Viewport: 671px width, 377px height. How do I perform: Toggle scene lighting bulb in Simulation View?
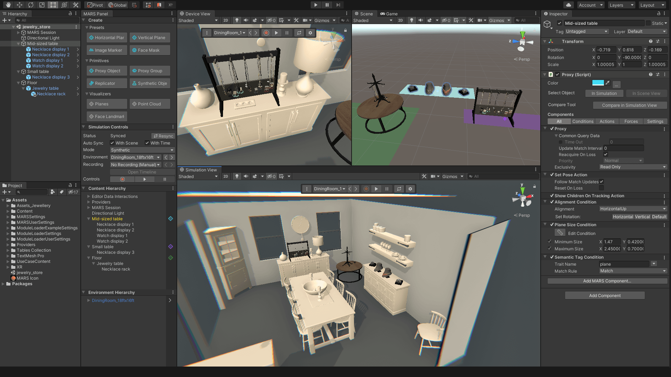(x=237, y=176)
